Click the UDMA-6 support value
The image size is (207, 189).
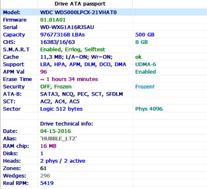pyautogui.click(x=145, y=64)
